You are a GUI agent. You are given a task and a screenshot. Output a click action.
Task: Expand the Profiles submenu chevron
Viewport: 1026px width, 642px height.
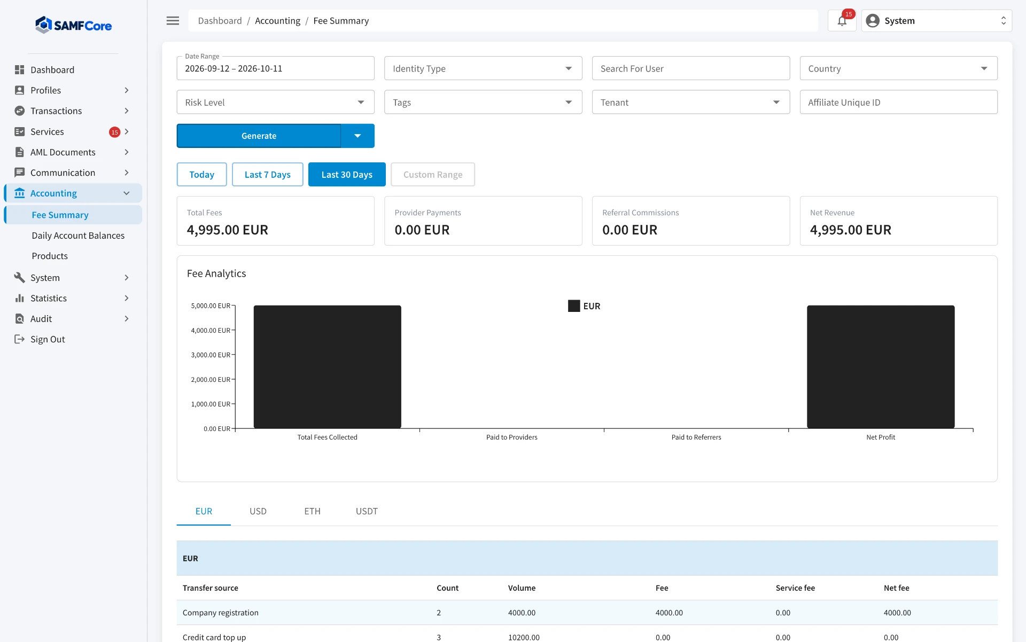(x=127, y=90)
